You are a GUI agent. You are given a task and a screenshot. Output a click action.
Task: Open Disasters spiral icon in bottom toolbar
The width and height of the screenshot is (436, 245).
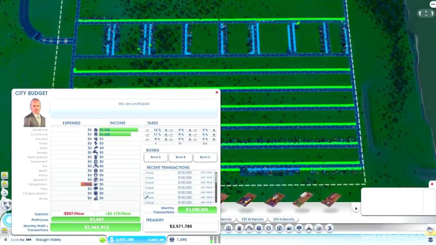[319, 228]
